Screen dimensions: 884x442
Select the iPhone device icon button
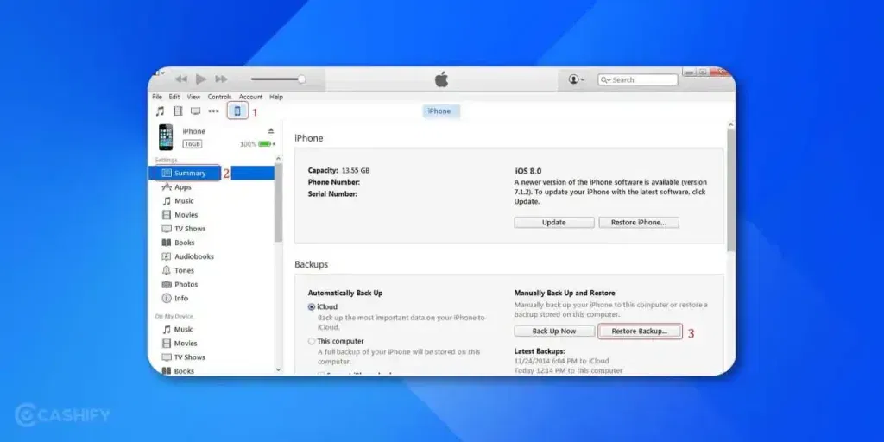(237, 110)
